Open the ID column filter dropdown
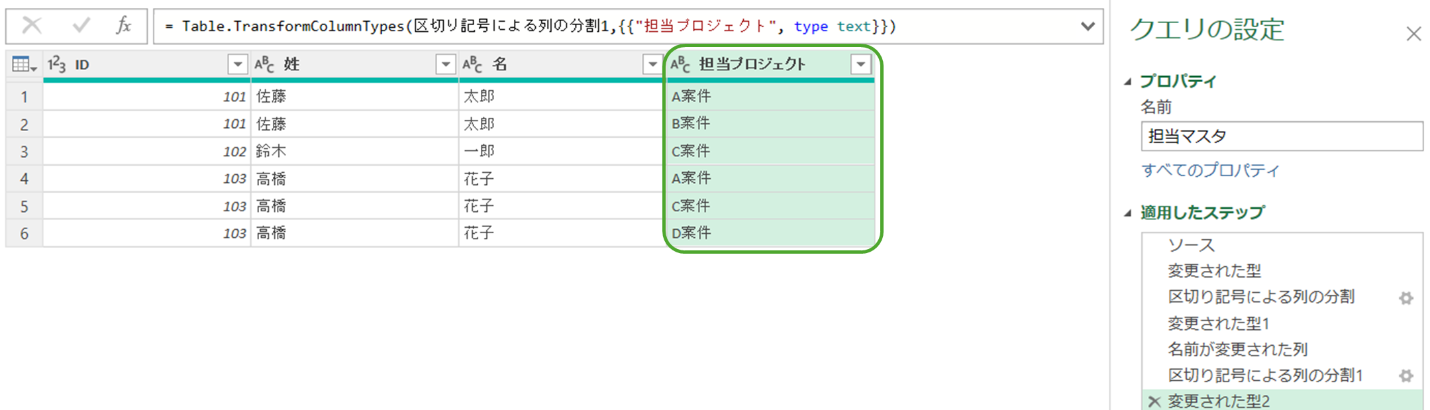The height and width of the screenshot is (410, 1430). coord(237,64)
